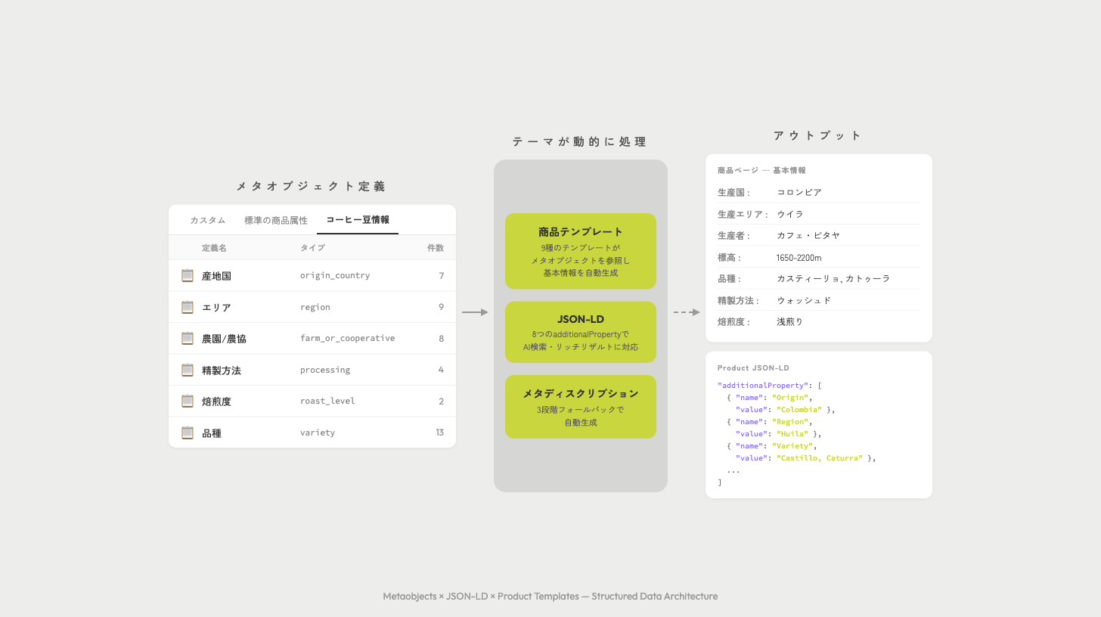Click the clipboard icon beside 精製方法
Screen dimensions: 1101x617
(x=187, y=370)
